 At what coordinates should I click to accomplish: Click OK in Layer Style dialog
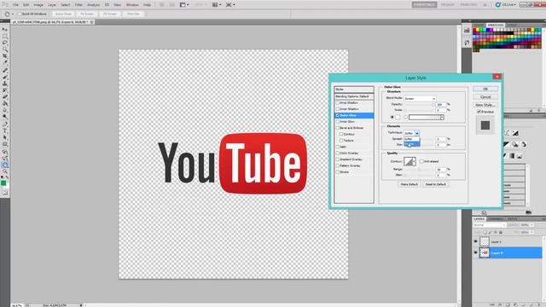(485, 89)
